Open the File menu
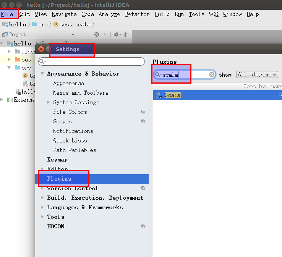Image resolution: width=282 pixels, height=257 pixels. (x=6, y=14)
